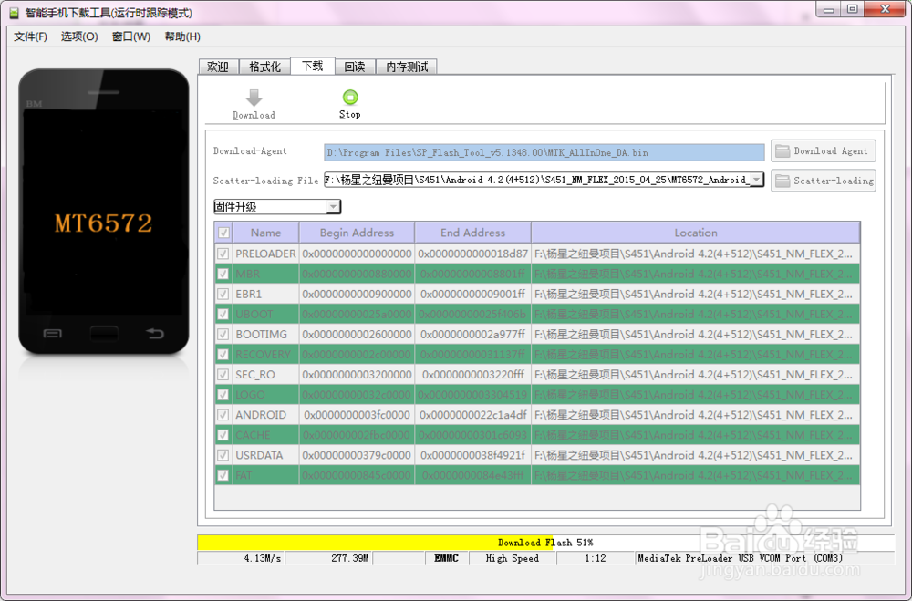
Task: Minimize the flash tool window
Action: click(828, 9)
